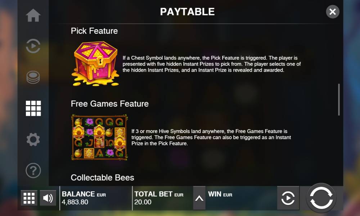This screenshot has width=360, height=216.
Task: Open the bottom-bar menu grid button
Action: pyautogui.click(x=29, y=198)
